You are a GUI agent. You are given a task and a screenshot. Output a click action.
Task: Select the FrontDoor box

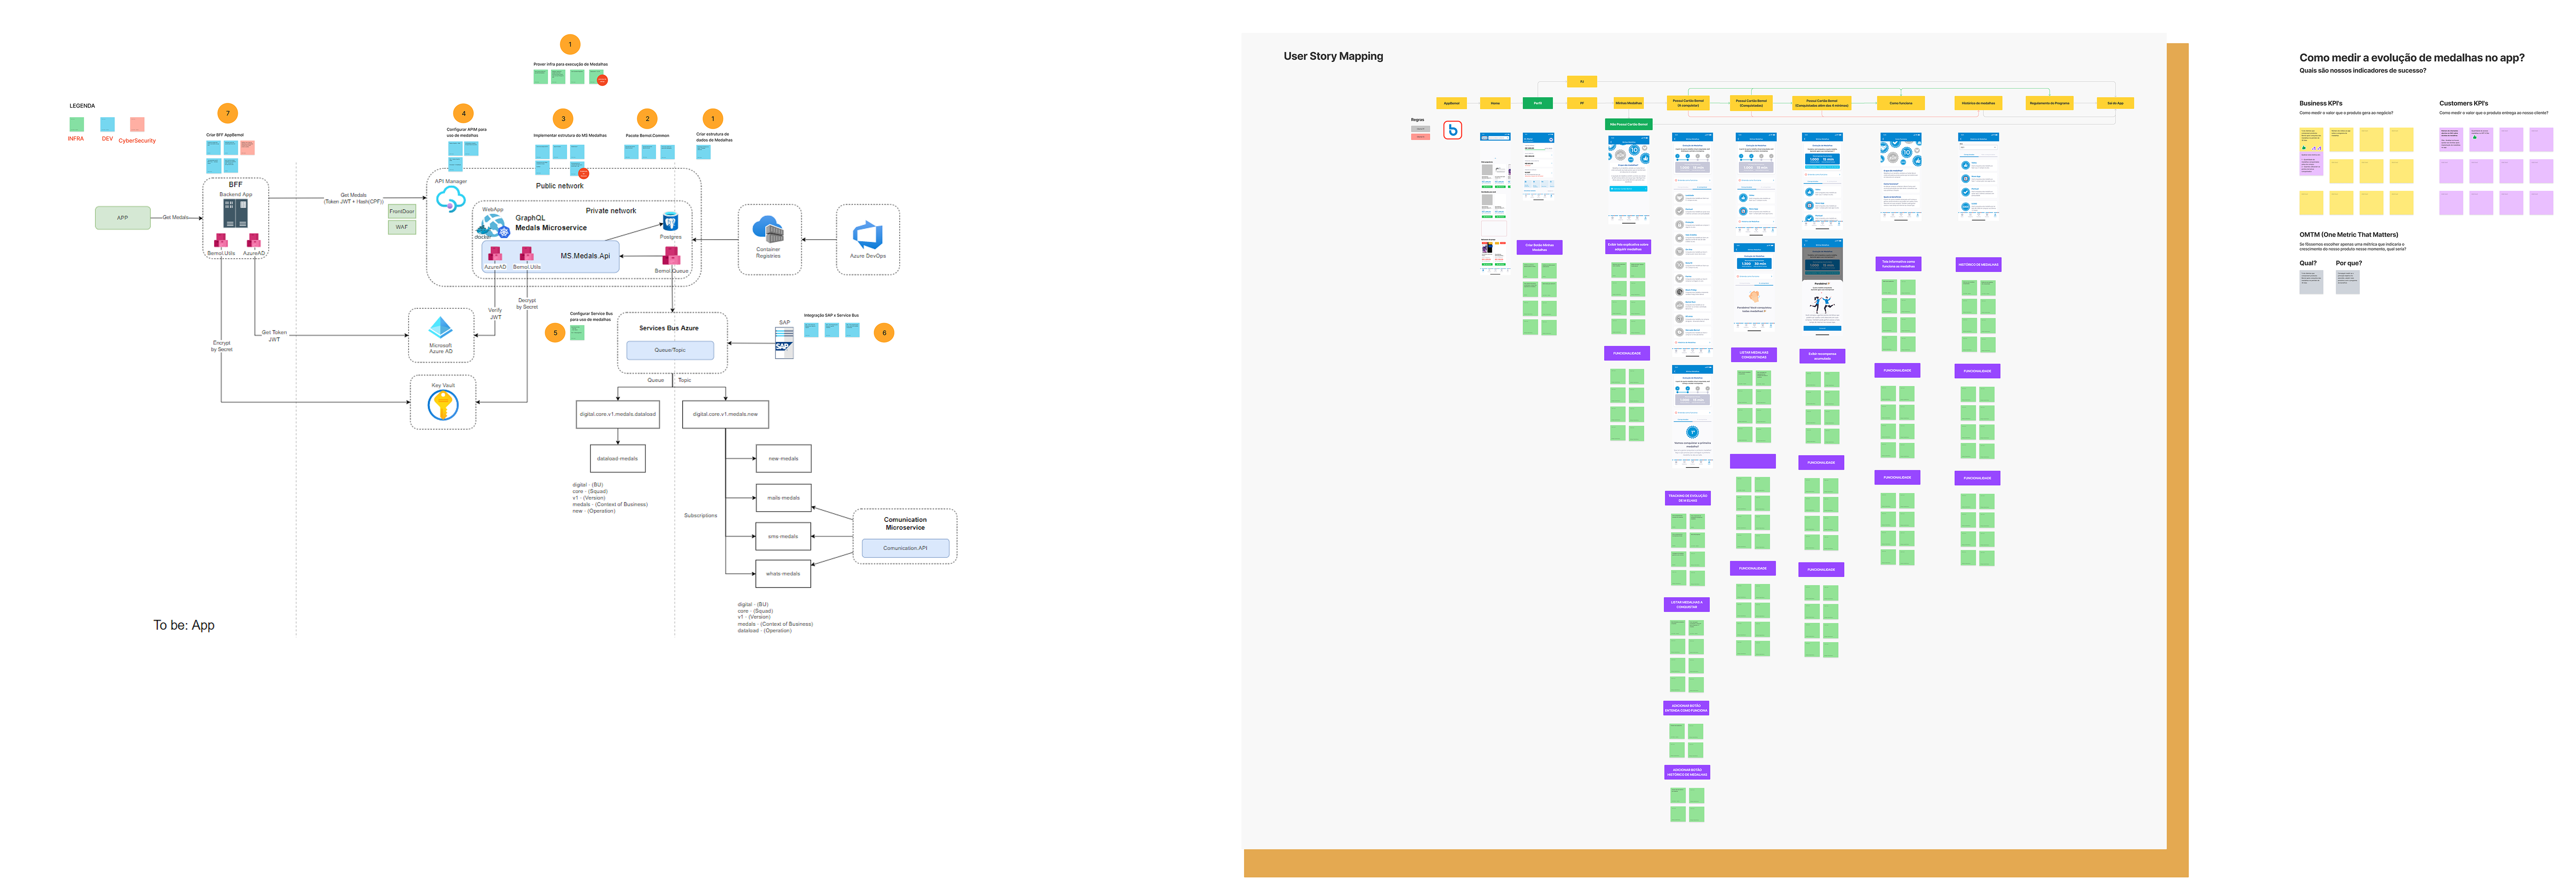click(401, 211)
